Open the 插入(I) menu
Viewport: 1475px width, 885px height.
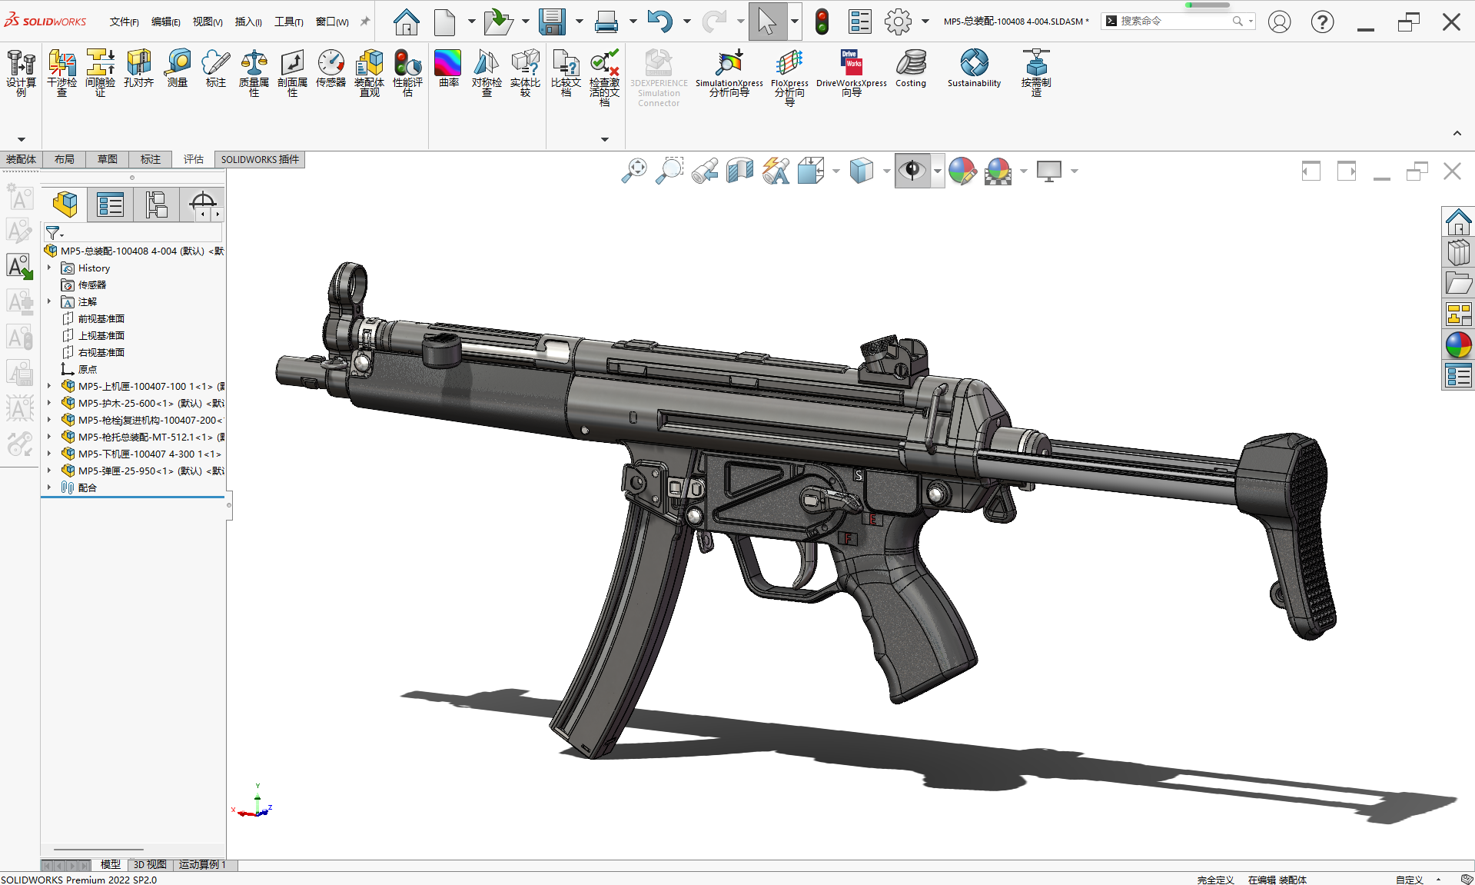click(247, 22)
